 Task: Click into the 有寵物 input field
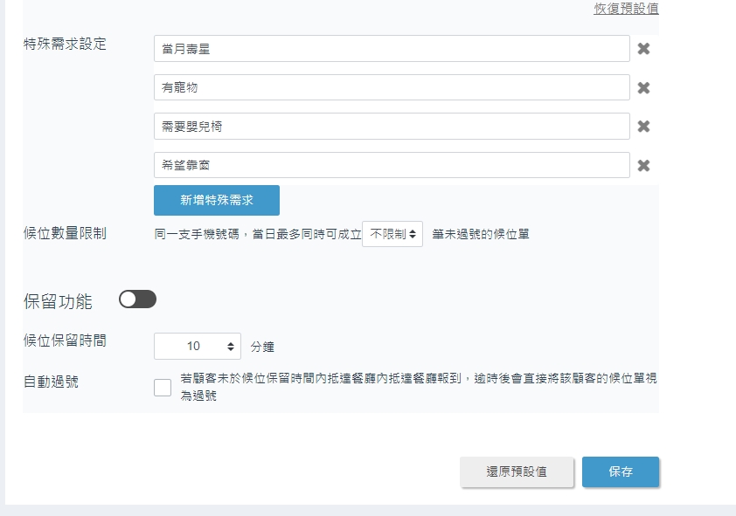tap(392, 88)
